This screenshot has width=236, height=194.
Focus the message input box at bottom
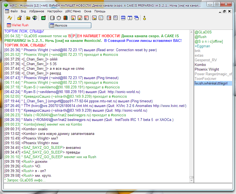118,186
